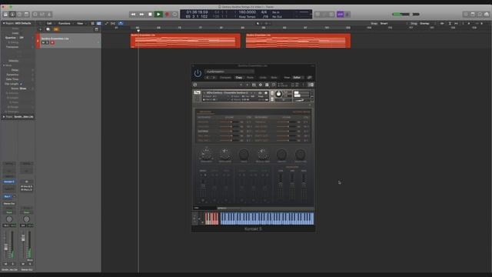
Task: Open the Stereo Out output slot
Action: pyautogui.click(x=9, y=203)
